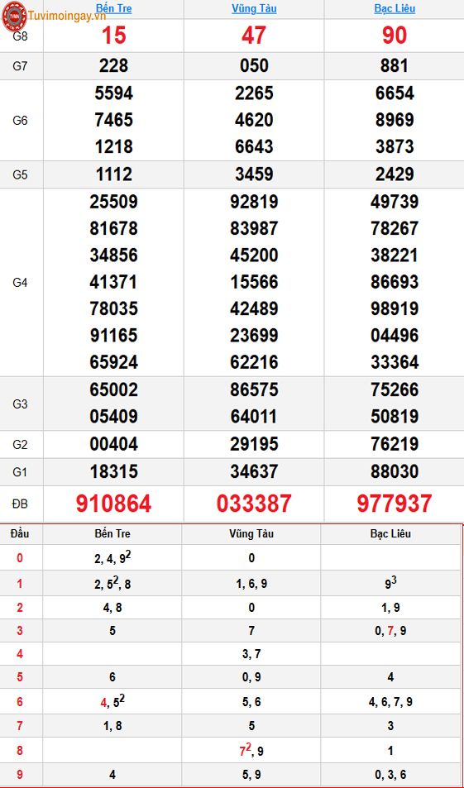Click G4 number 42489

point(254,308)
